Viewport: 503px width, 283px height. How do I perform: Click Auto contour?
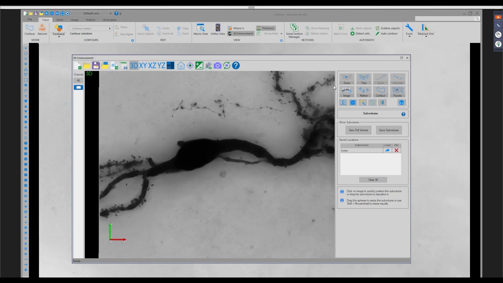(387, 33)
